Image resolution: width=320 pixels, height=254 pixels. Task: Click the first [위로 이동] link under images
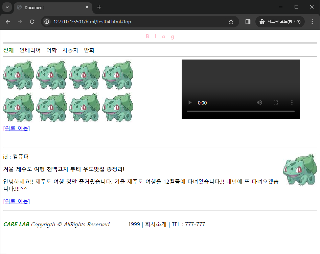tap(17, 128)
